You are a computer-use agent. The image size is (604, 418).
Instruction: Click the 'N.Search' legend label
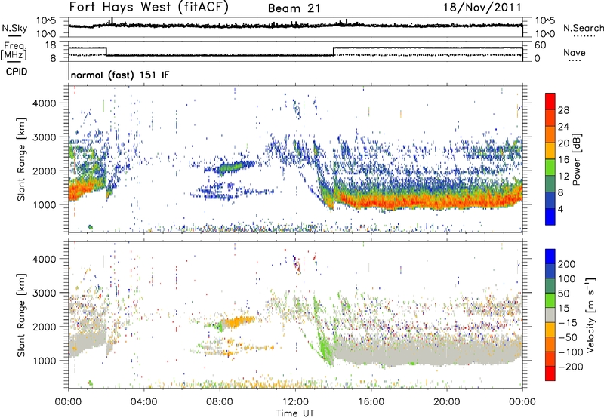pyautogui.click(x=583, y=28)
